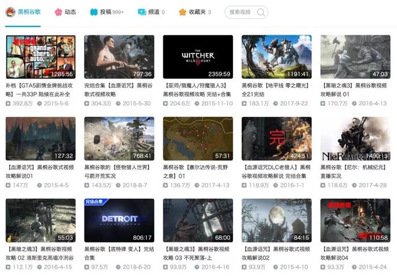Click title 【血源诅咒DLC老猎人】完结合集
Viewport: 397px width, 276px height.
(x=276, y=172)
